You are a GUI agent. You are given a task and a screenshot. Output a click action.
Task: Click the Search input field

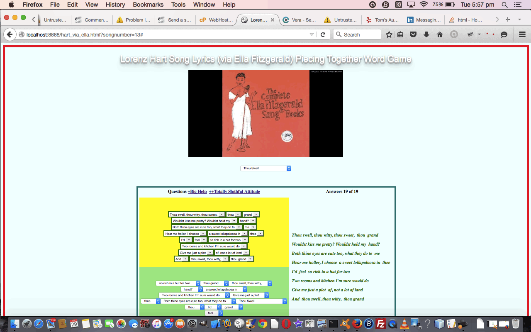click(x=357, y=35)
